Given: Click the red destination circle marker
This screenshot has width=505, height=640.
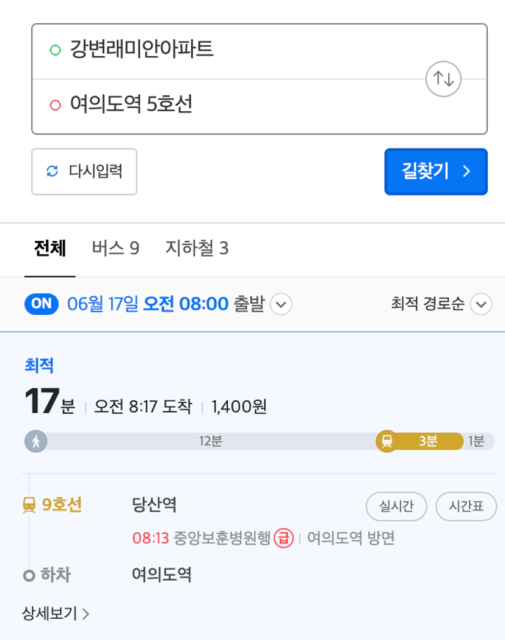Looking at the screenshot, I should [x=56, y=105].
